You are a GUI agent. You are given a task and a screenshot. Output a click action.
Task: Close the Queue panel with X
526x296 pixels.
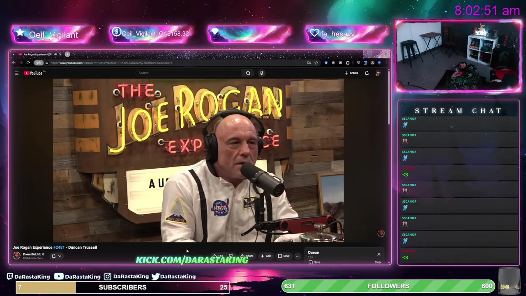point(379,254)
